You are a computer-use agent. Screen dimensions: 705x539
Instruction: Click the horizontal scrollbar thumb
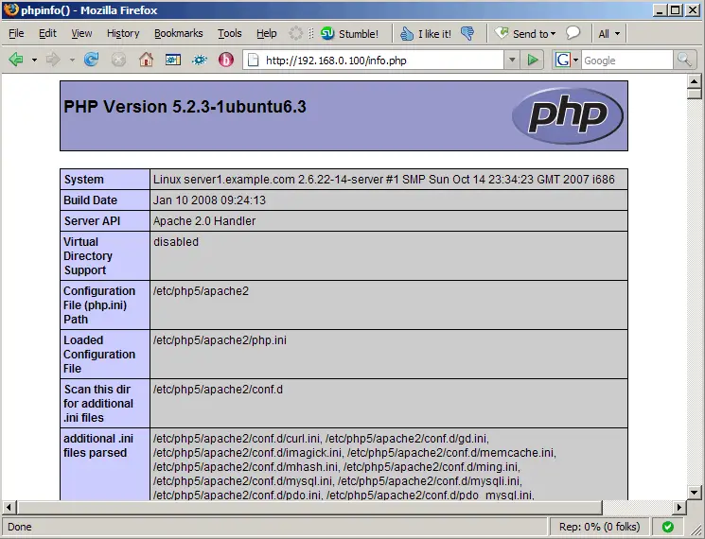click(309, 508)
